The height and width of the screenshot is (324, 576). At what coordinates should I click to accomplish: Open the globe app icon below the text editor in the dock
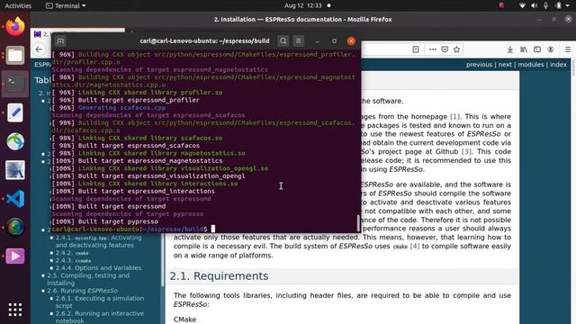15,141
